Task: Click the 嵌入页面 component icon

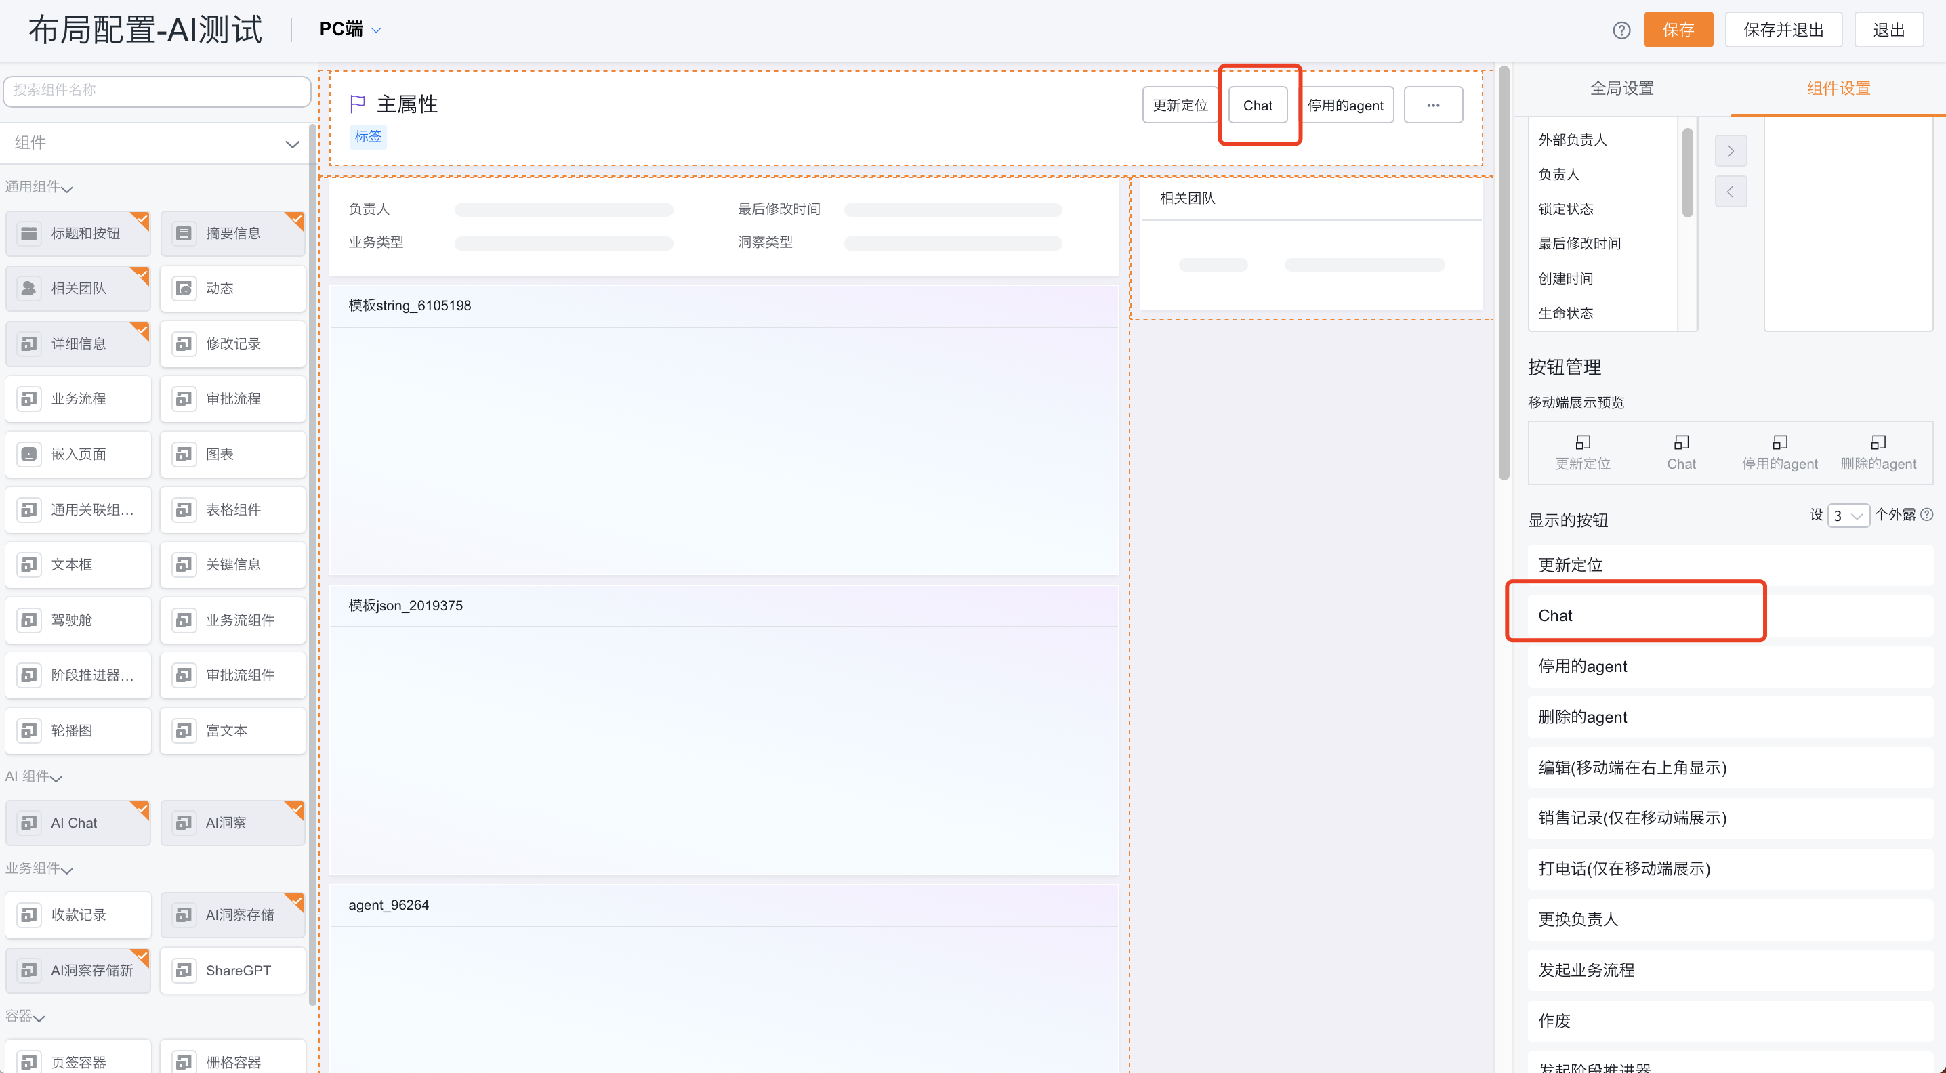Action: pyautogui.click(x=28, y=454)
